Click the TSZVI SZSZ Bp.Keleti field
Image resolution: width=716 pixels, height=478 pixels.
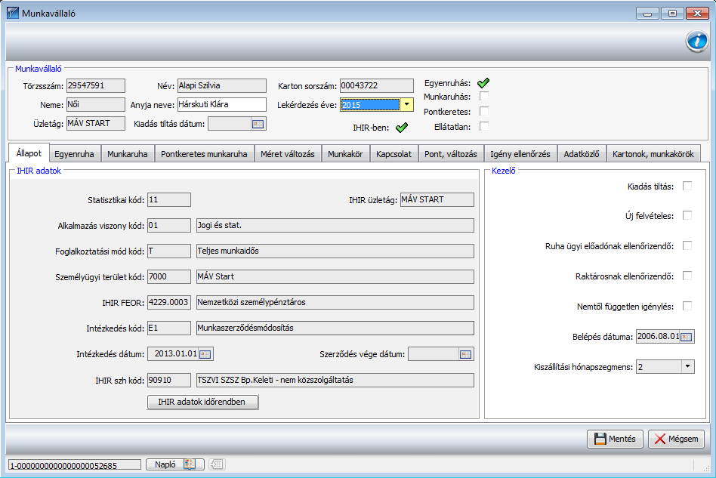(335, 381)
